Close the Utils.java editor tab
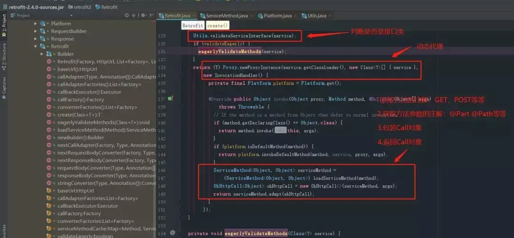Viewport: 514px width, 238px height. [x=329, y=16]
